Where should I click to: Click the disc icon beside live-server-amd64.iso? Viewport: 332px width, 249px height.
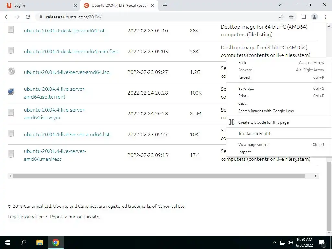tap(11, 71)
